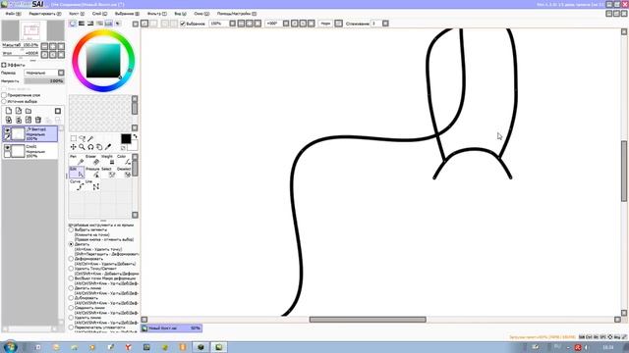
Task: Choose the Select vector tool
Action: tap(107, 173)
